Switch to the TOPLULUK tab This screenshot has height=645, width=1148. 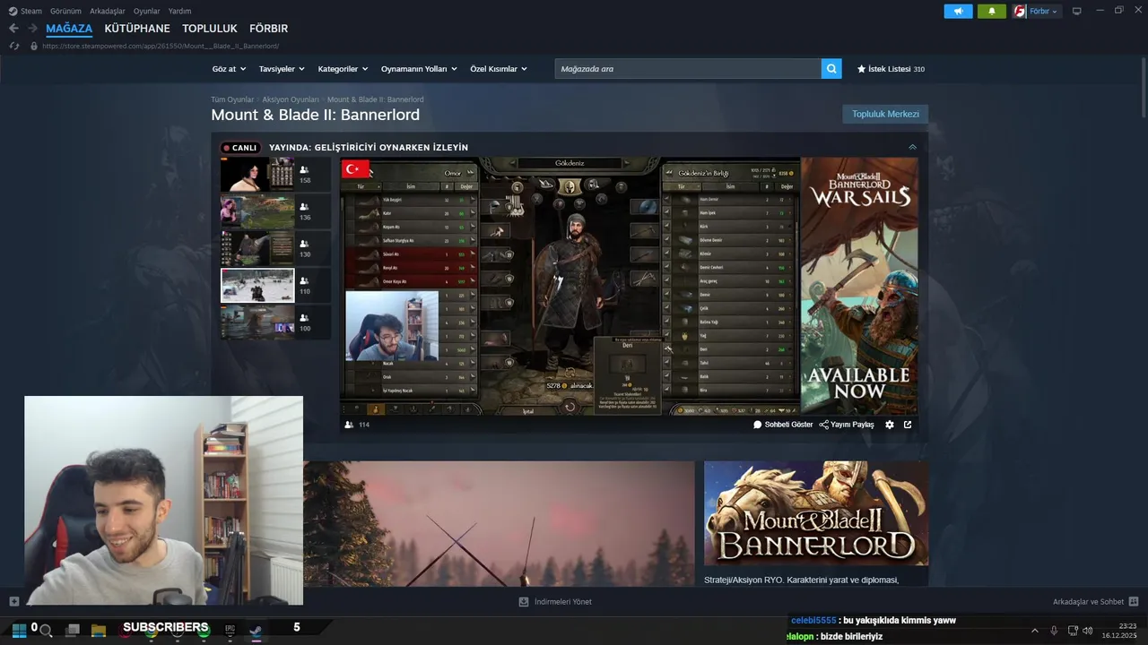(210, 29)
